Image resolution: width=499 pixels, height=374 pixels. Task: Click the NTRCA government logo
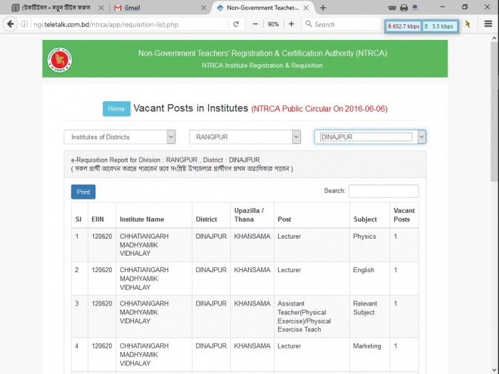click(x=59, y=59)
